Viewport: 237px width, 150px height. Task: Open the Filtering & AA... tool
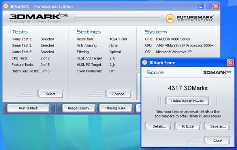point(116,108)
